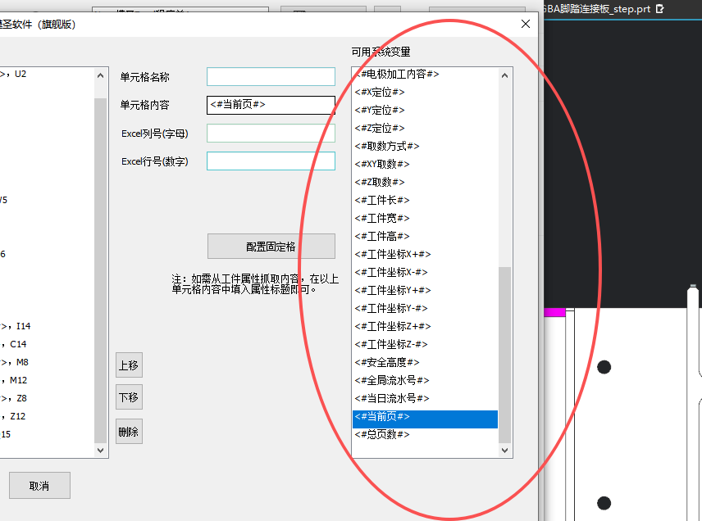Select highlighted <#当前页#> variable
This screenshot has height=521, width=702.
tap(425, 419)
